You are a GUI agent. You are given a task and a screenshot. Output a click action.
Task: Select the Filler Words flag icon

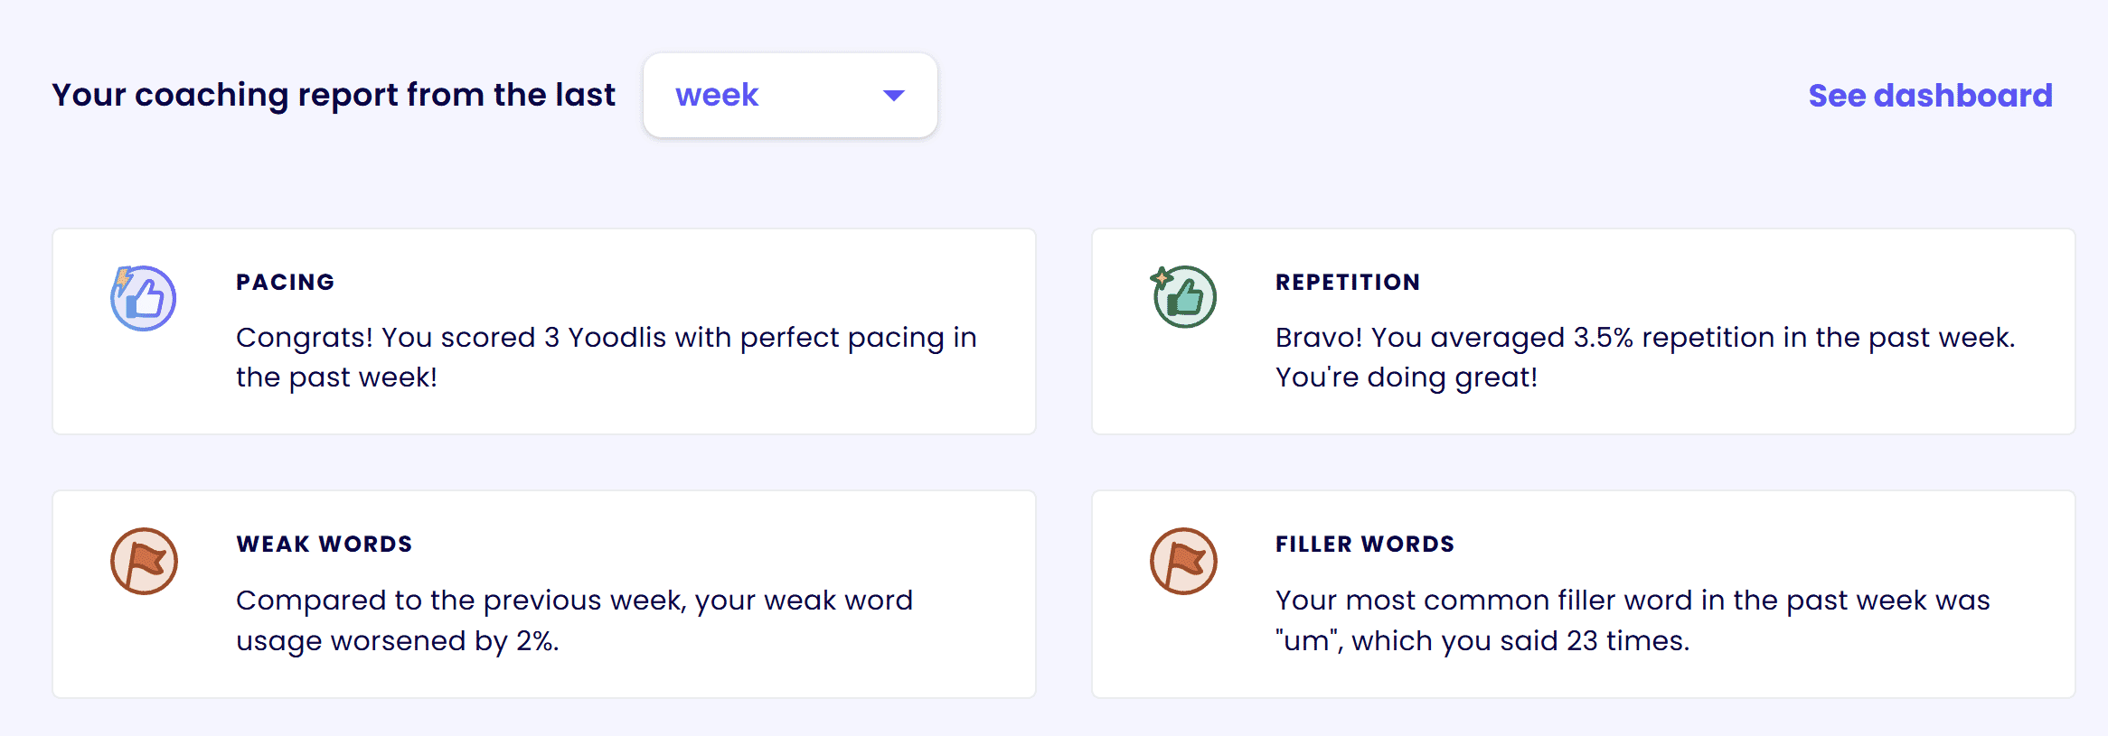click(1182, 560)
